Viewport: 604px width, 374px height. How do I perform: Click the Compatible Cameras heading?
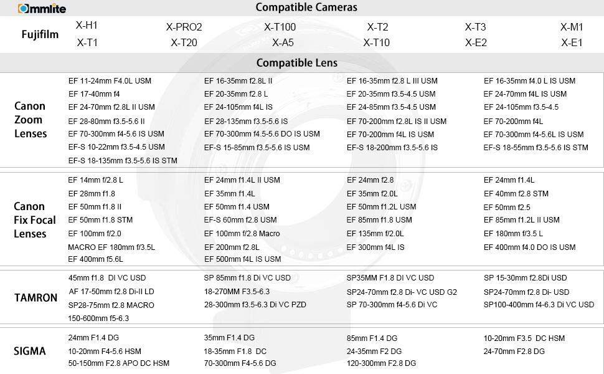306,7
